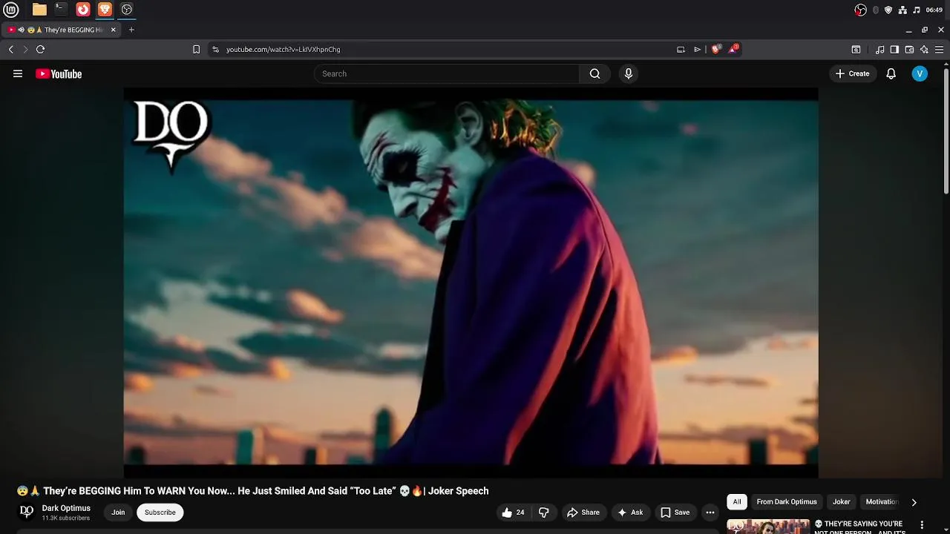Dislike this video
Viewport: 950px width, 534px height.
coord(544,512)
